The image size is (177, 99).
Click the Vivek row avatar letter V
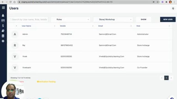pyautogui.click(x=15, y=56)
